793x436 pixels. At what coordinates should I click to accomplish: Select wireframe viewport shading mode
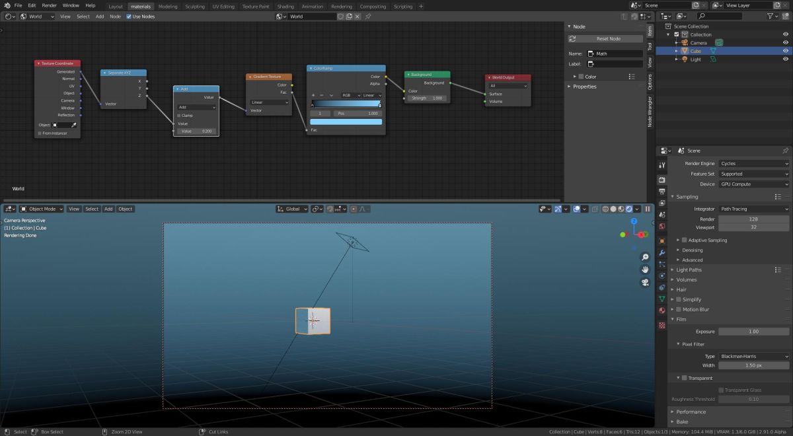pyautogui.click(x=605, y=209)
